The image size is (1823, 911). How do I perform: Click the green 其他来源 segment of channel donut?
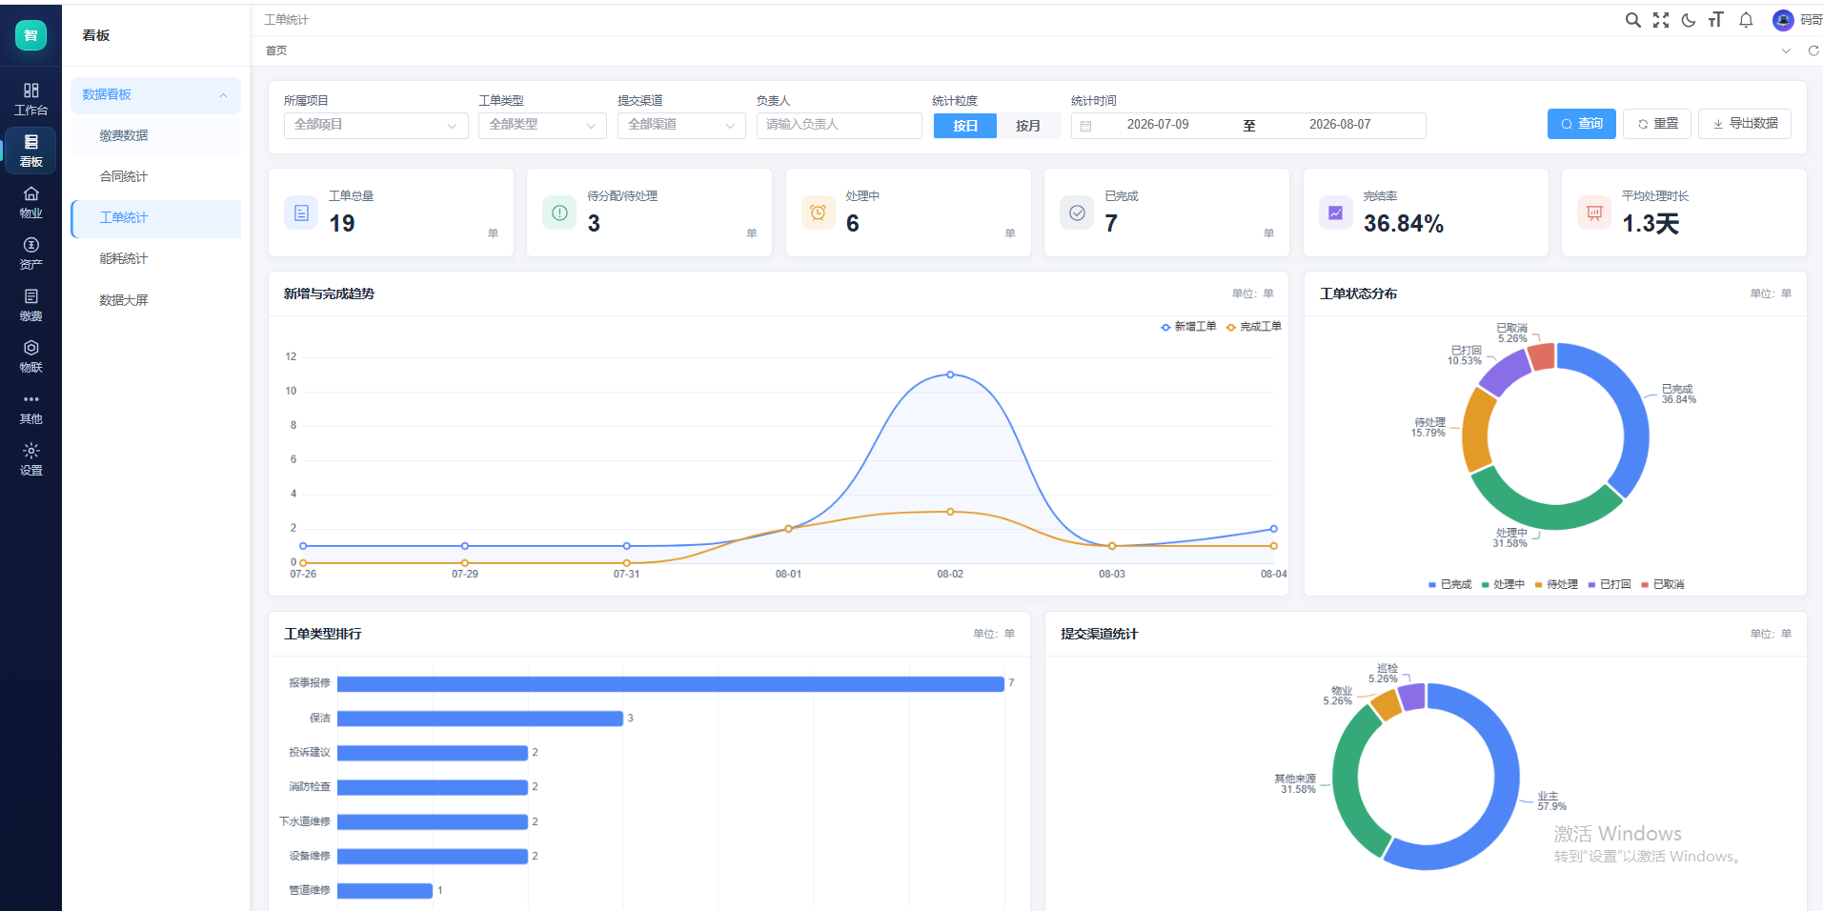pos(1347,786)
